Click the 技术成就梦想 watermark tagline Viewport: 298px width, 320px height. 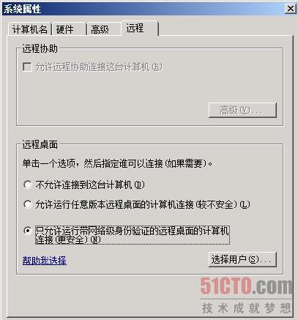point(246,308)
